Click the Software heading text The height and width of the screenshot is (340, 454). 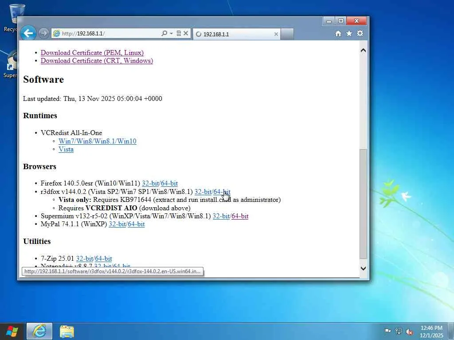(x=43, y=79)
